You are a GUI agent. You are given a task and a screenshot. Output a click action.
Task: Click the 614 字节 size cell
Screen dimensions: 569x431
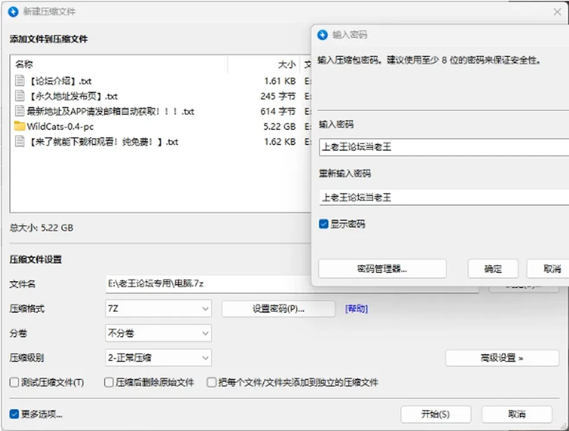click(278, 111)
